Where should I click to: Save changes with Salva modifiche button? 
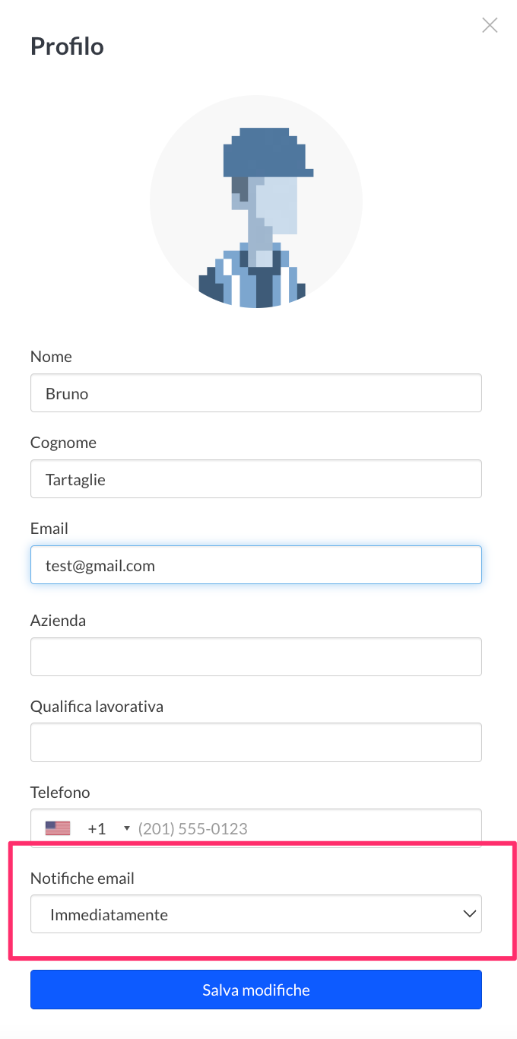point(256,990)
